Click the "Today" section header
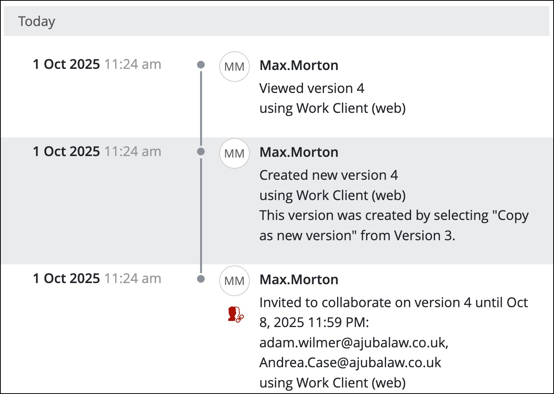 (37, 21)
